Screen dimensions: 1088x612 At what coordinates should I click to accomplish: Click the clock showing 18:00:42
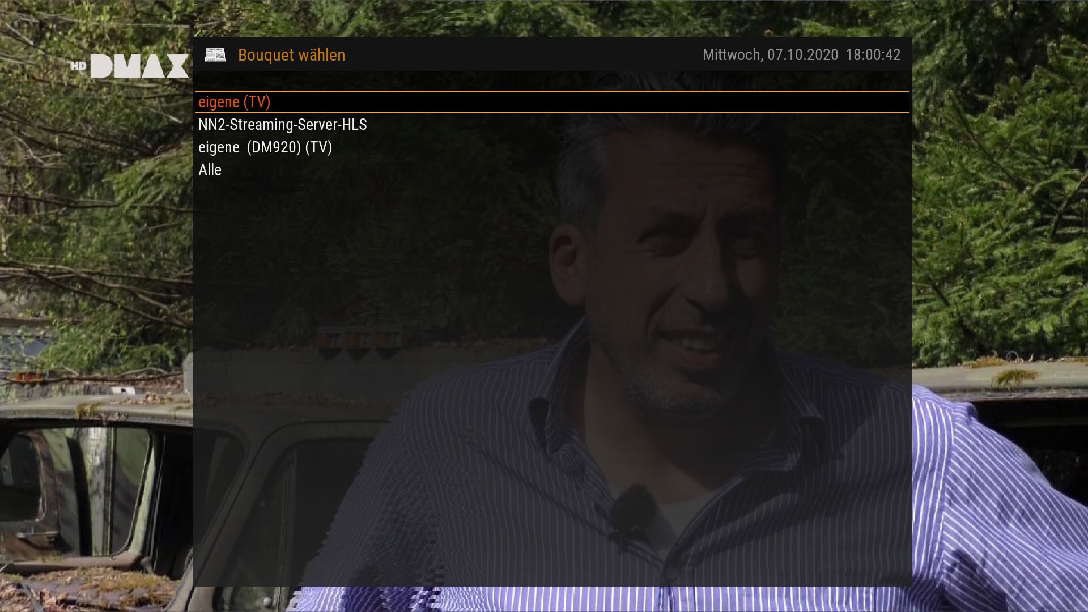(x=873, y=55)
